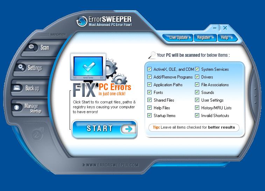The image size is (265, 191).
Task: Click the Manage Startup circle icon
Action: tap(16, 108)
